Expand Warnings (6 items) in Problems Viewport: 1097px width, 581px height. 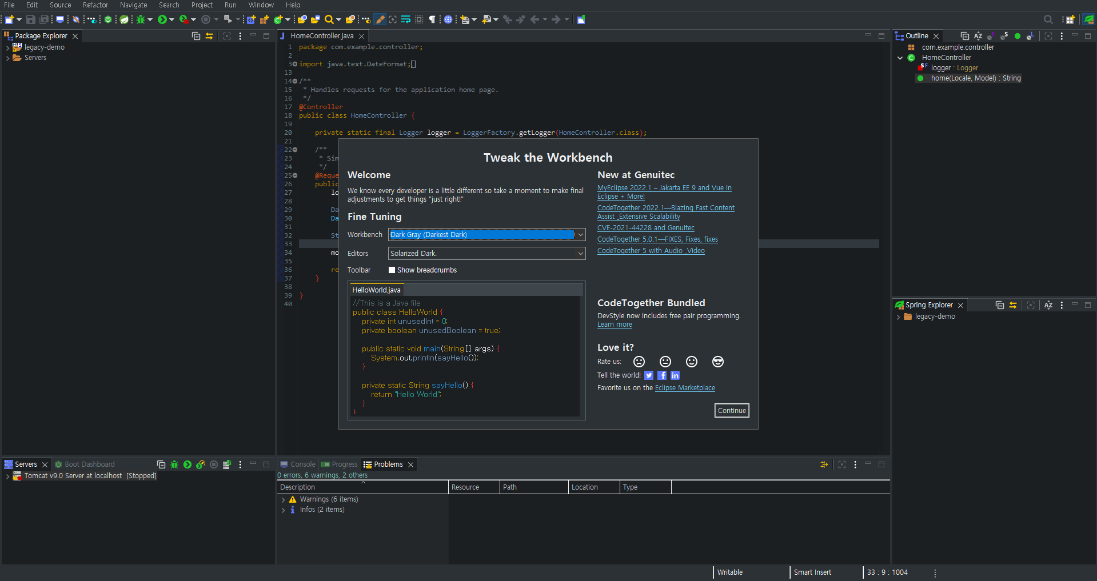tap(283, 500)
